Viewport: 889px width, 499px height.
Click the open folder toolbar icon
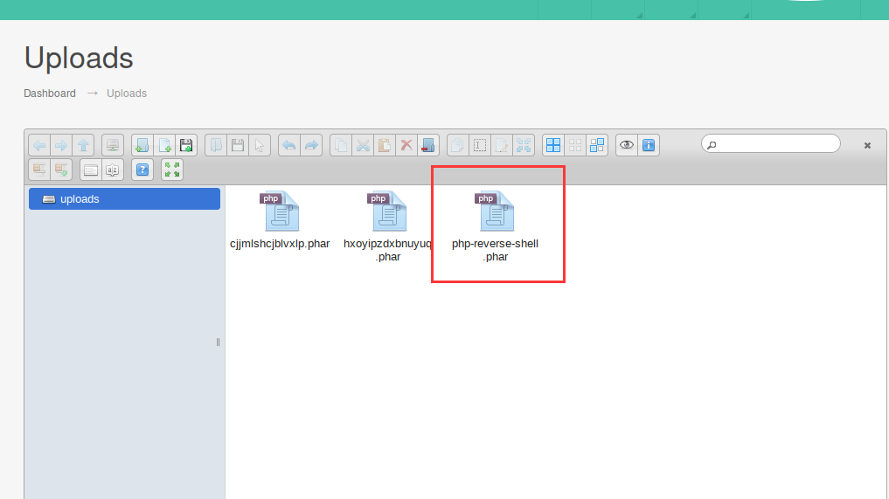point(216,145)
